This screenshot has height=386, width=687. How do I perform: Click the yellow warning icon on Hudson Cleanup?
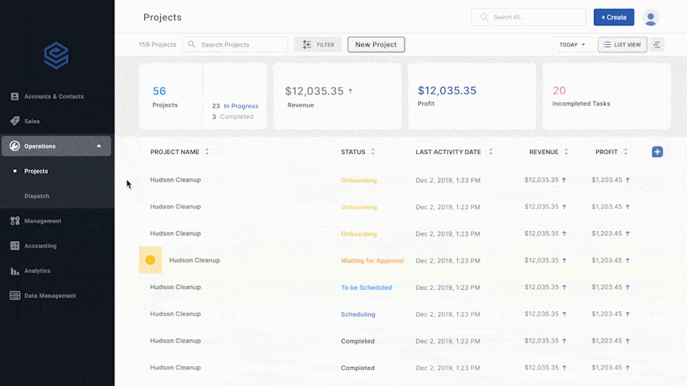[150, 260]
